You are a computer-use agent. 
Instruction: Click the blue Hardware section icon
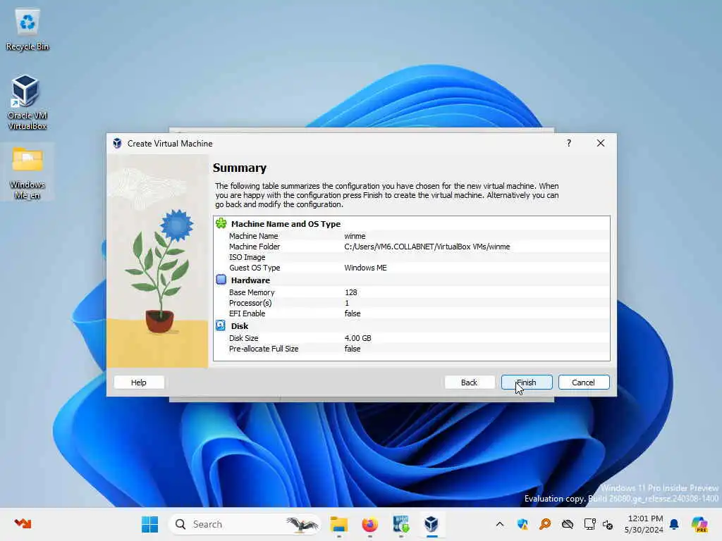[x=221, y=280]
